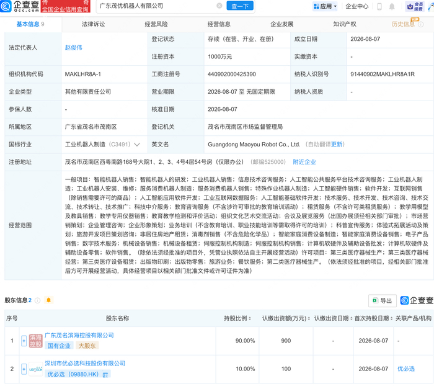Click the 优必选 (09880.HK) stock tag
Image resolution: width=434 pixels, height=386 pixels.
pos(77,374)
